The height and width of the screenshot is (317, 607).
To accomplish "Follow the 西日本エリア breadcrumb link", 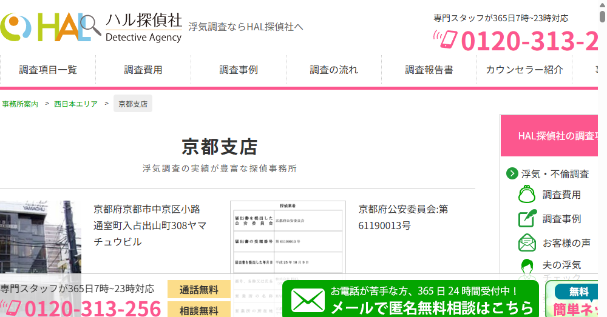I will point(76,104).
